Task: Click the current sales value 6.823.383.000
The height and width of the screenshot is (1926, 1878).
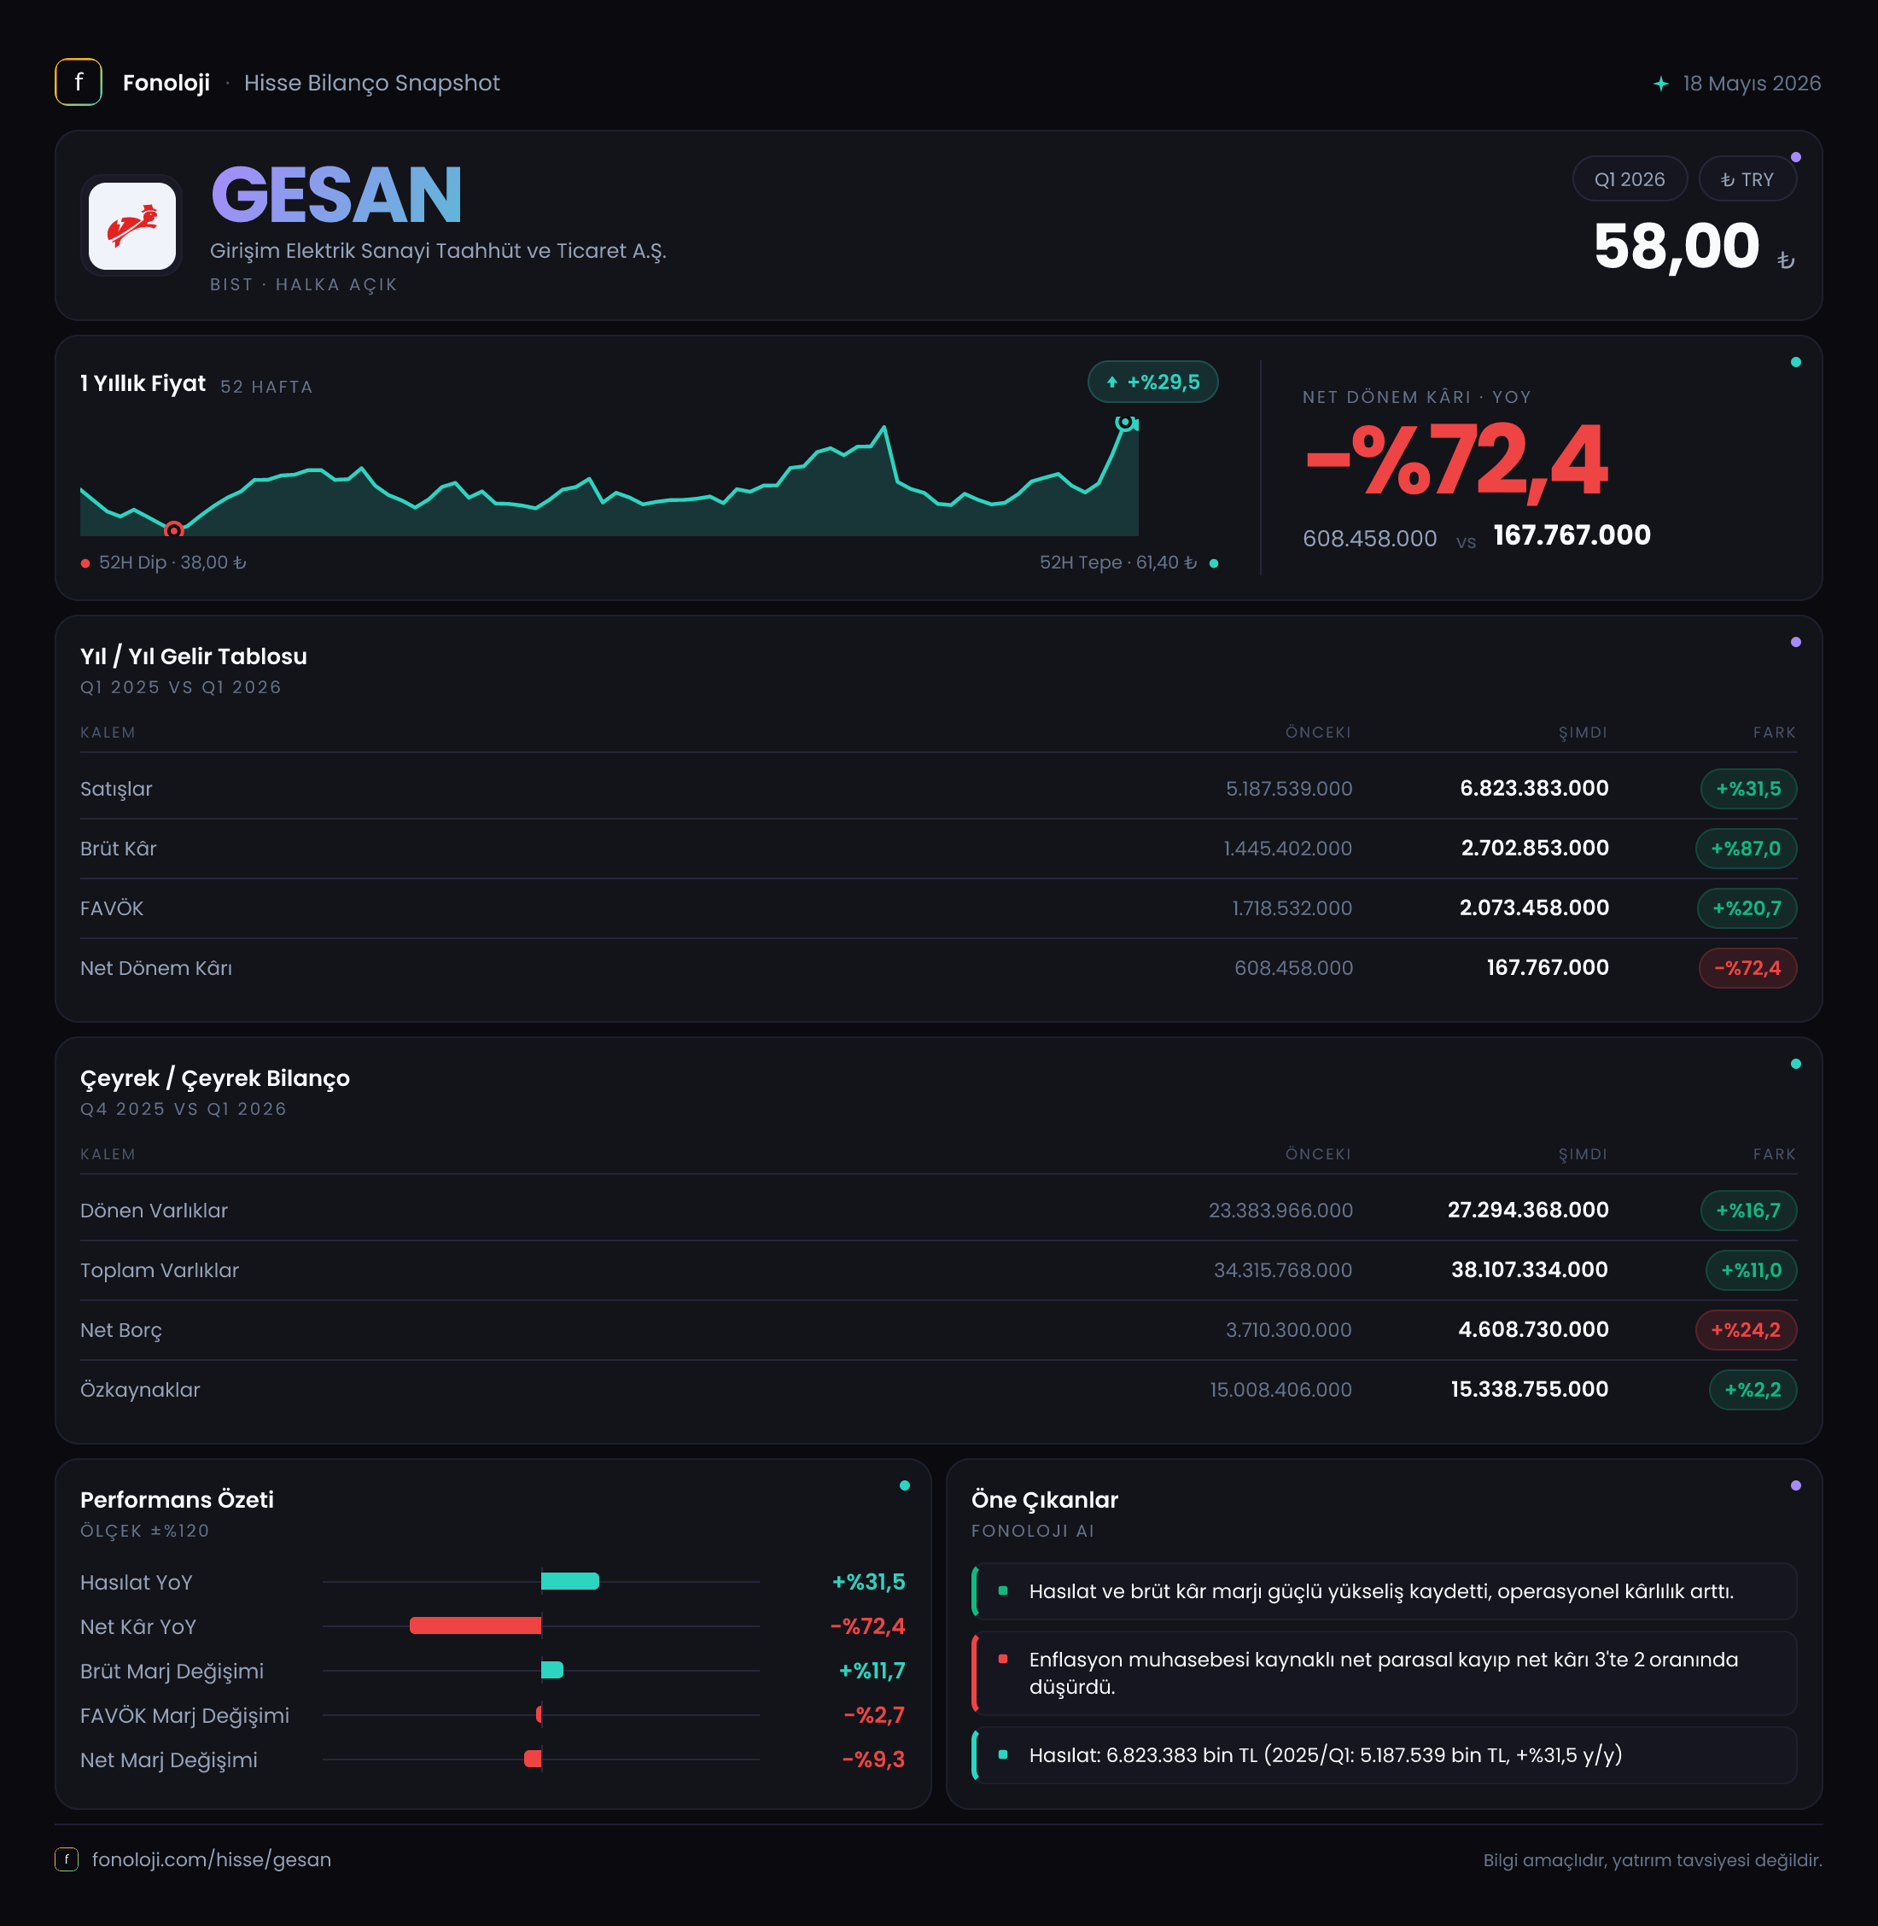Action: pos(1534,788)
